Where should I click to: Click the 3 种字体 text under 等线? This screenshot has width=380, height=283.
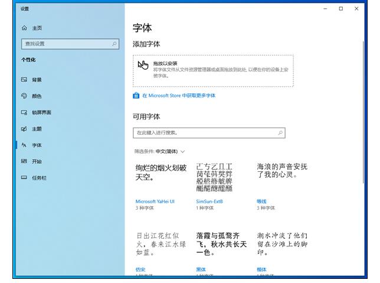[x=266, y=208]
